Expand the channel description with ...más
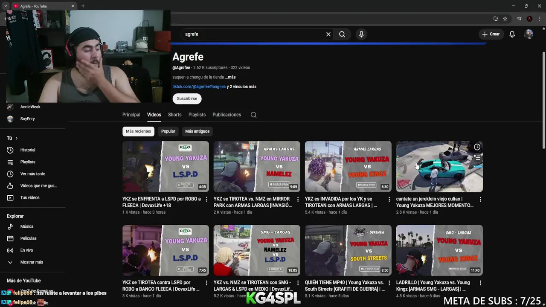 pyautogui.click(x=230, y=77)
